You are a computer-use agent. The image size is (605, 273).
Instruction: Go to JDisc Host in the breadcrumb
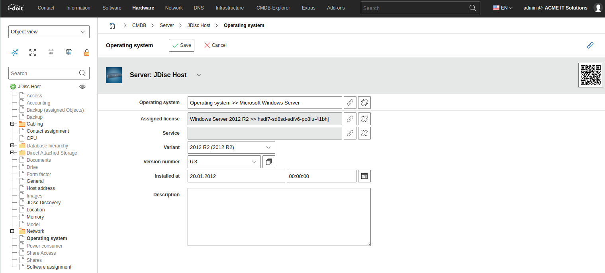(199, 25)
